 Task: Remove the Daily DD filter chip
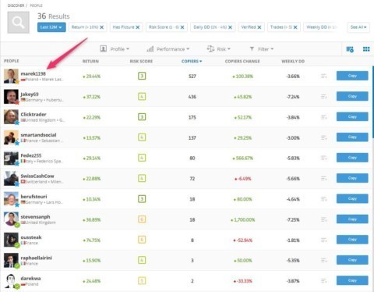coord(230,27)
